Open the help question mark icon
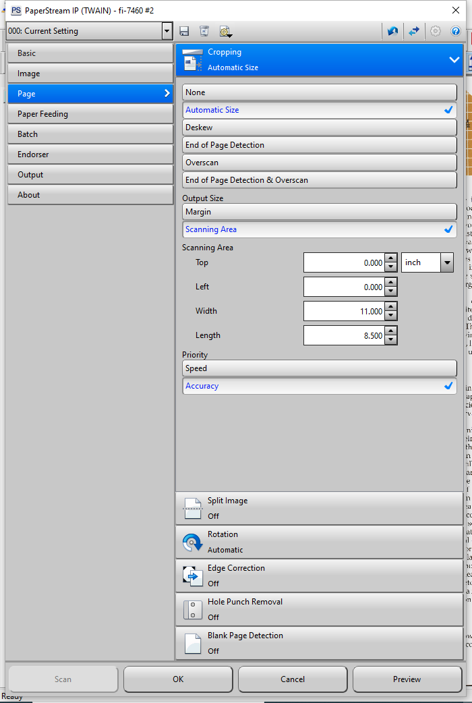Viewport: 472px width, 703px height. tap(456, 31)
